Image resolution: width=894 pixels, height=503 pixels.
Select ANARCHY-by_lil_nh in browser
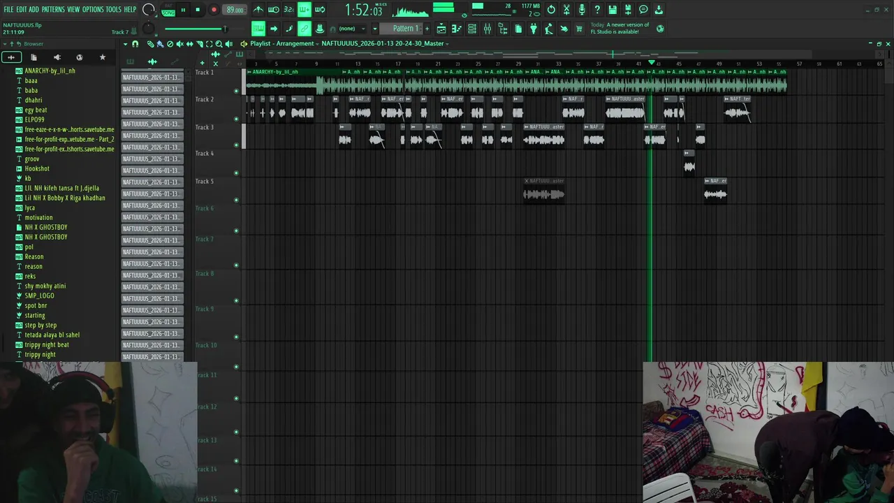50,71
